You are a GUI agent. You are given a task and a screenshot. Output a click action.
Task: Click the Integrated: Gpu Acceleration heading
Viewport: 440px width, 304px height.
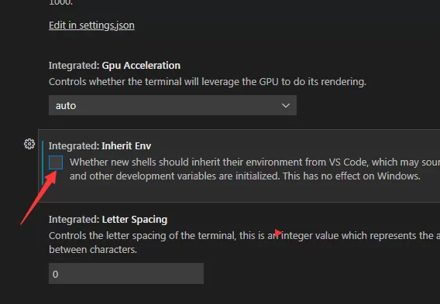pyautogui.click(x=115, y=66)
